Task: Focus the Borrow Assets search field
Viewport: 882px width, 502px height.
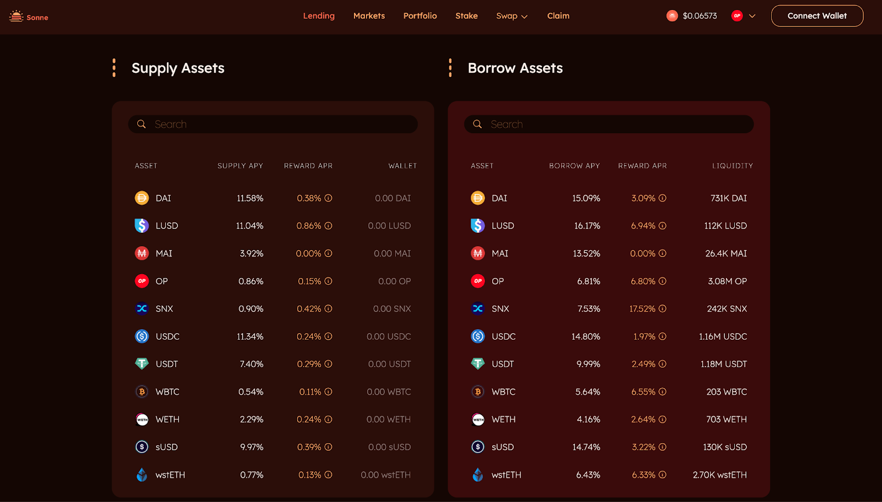Action: coord(609,124)
